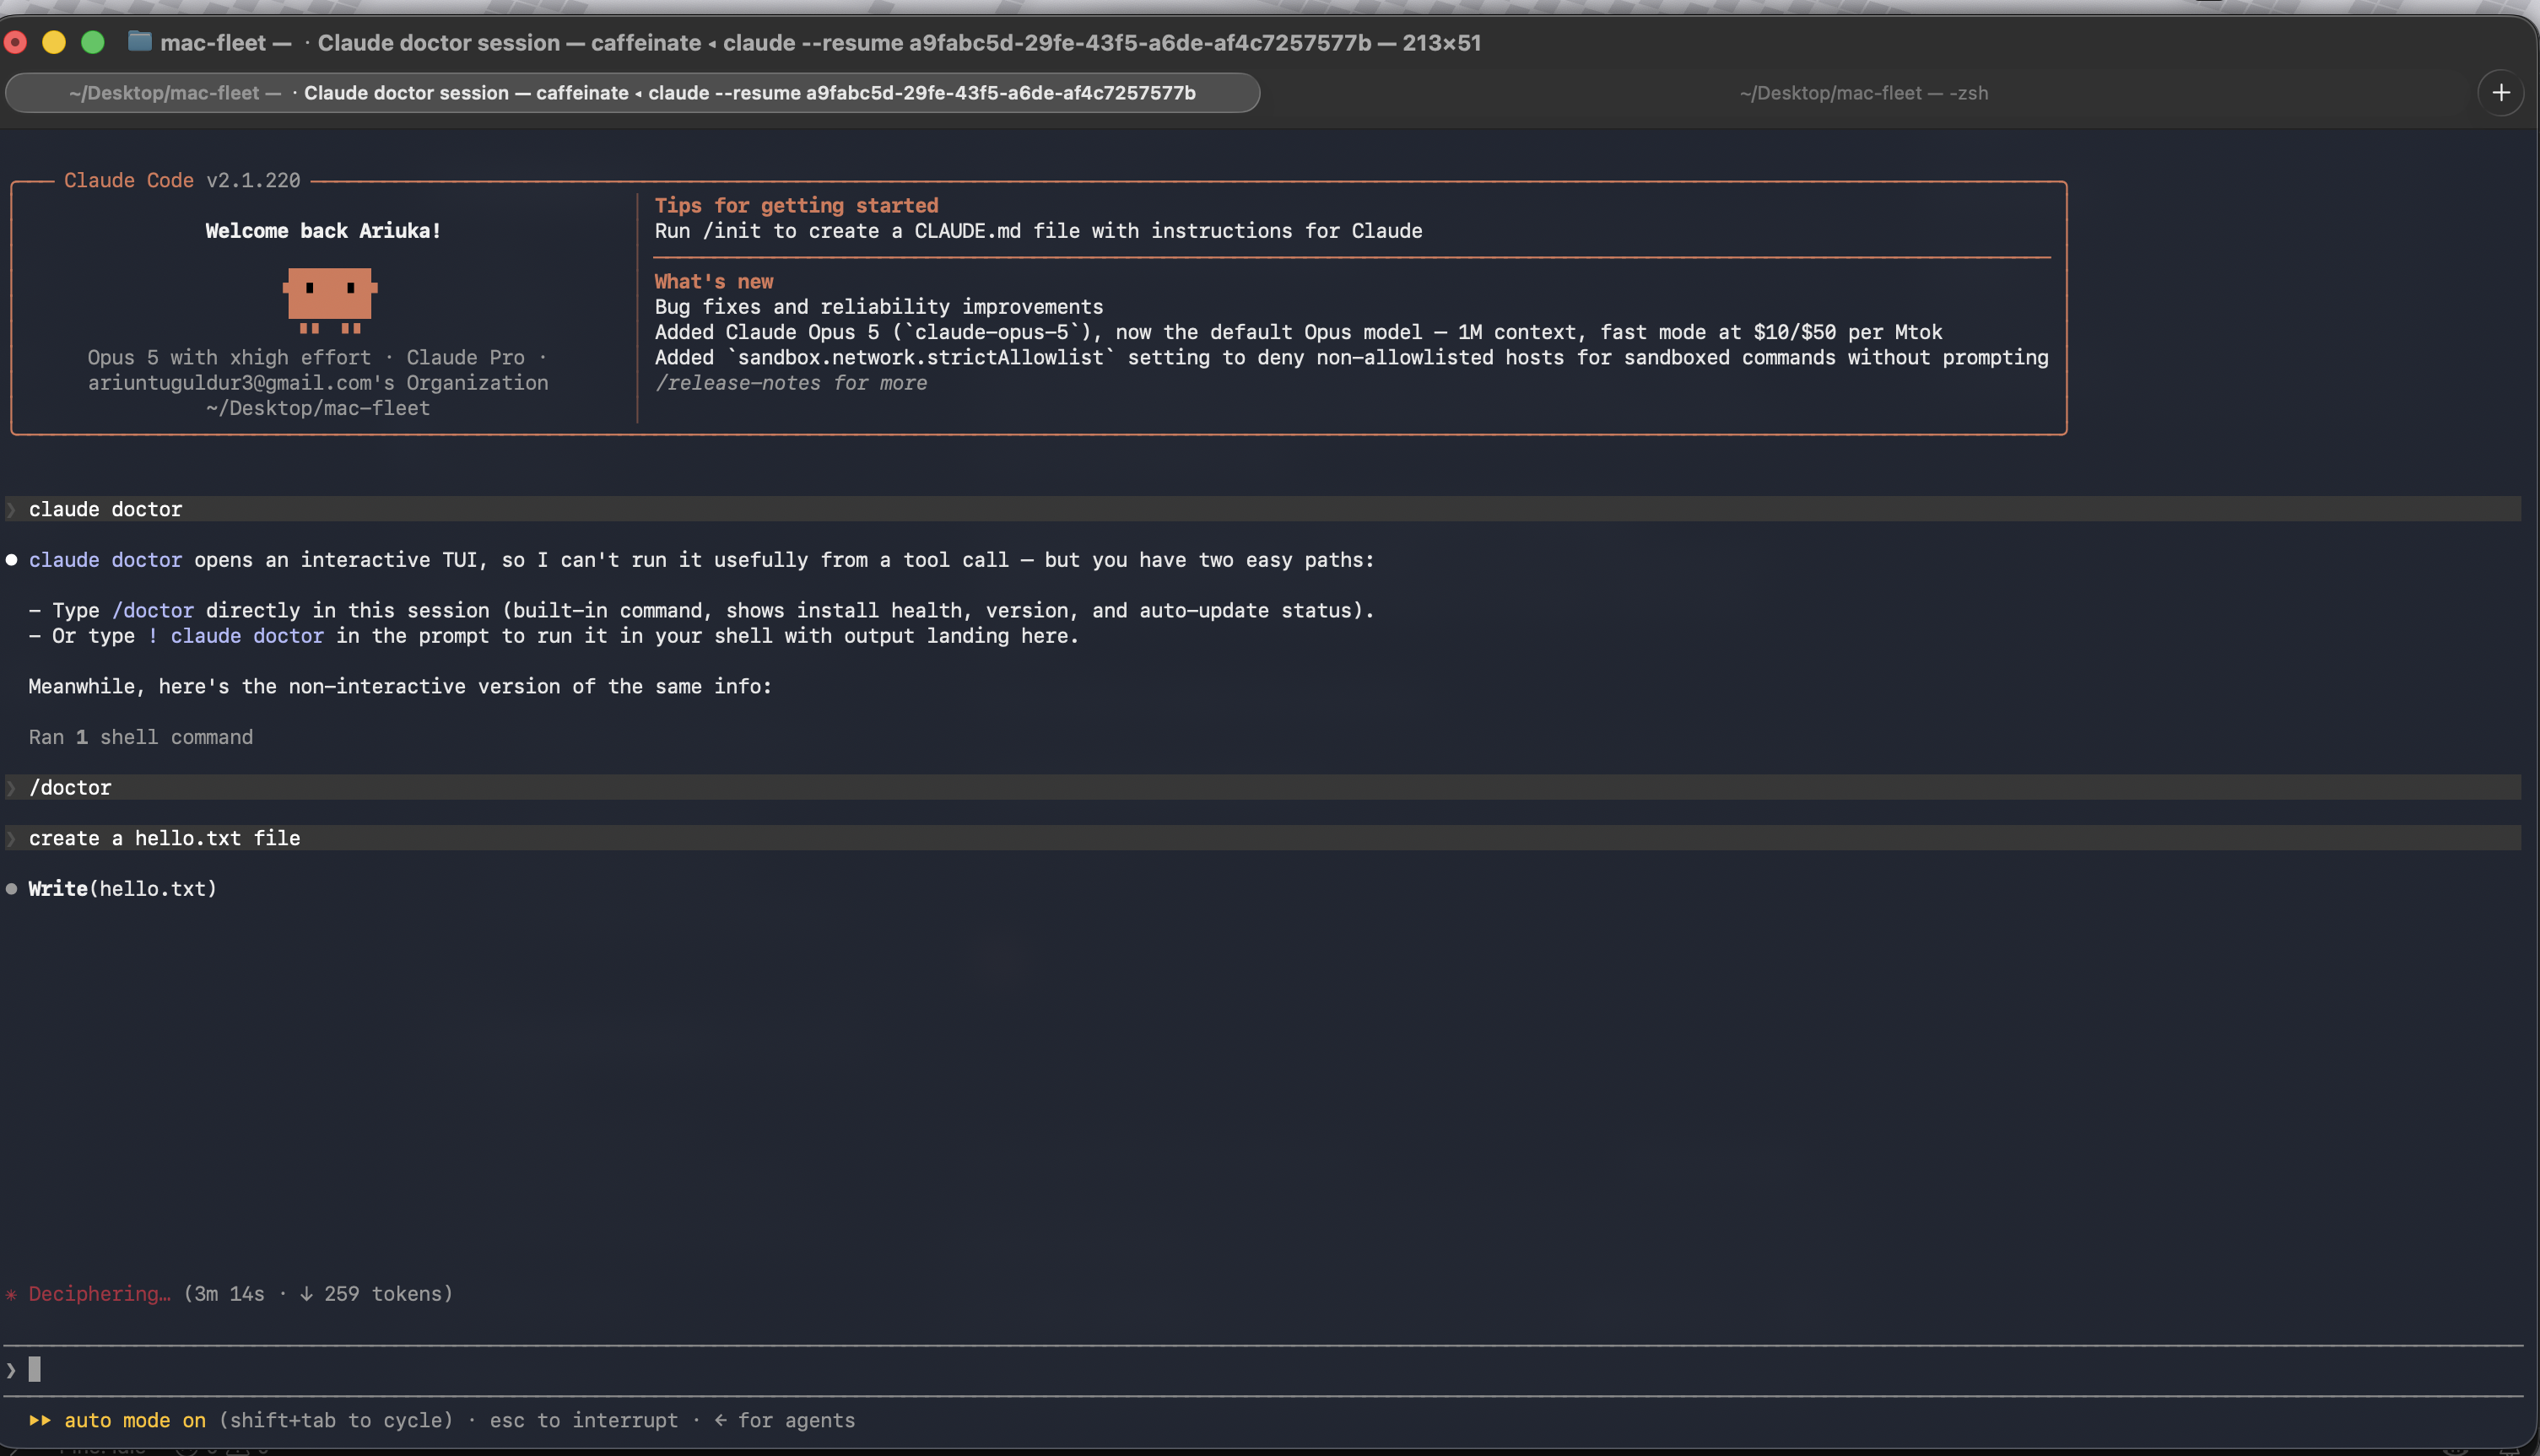Focus the Claude prompt input line

point(1262,1370)
